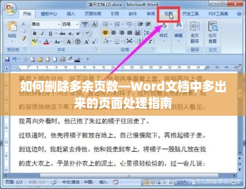The width and height of the screenshot is (246, 189).
Task: Switch to the 审阅 Review tab
Action: coord(151,14)
